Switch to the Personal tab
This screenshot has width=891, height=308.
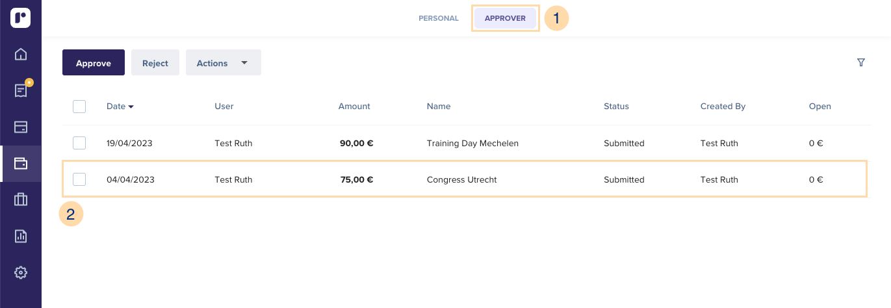(x=439, y=18)
